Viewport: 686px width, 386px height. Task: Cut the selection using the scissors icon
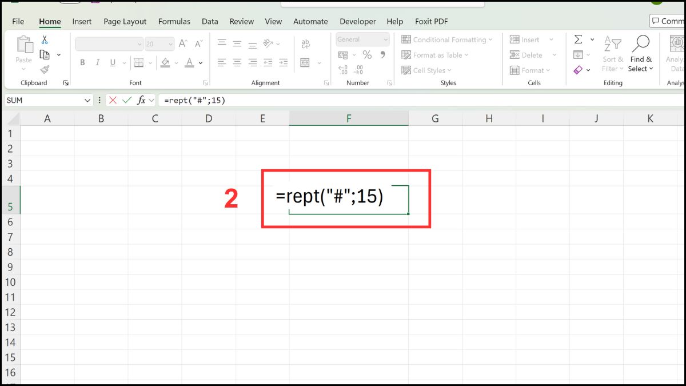(43, 39)
